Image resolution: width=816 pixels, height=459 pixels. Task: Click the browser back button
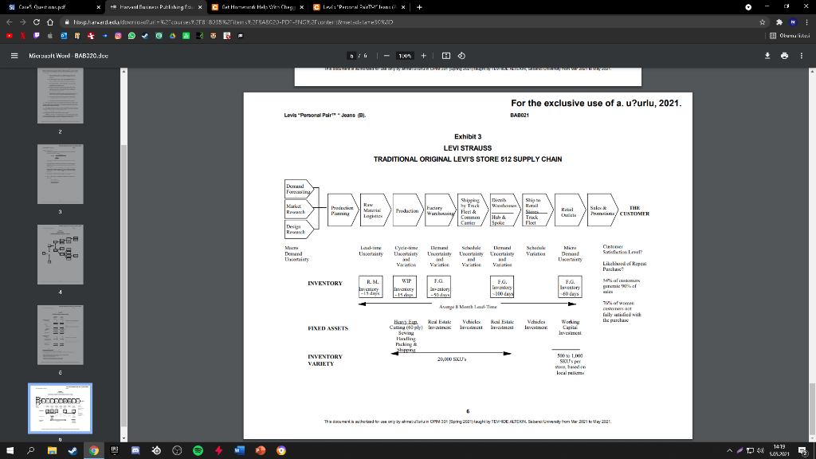click(x=9, y=22)
